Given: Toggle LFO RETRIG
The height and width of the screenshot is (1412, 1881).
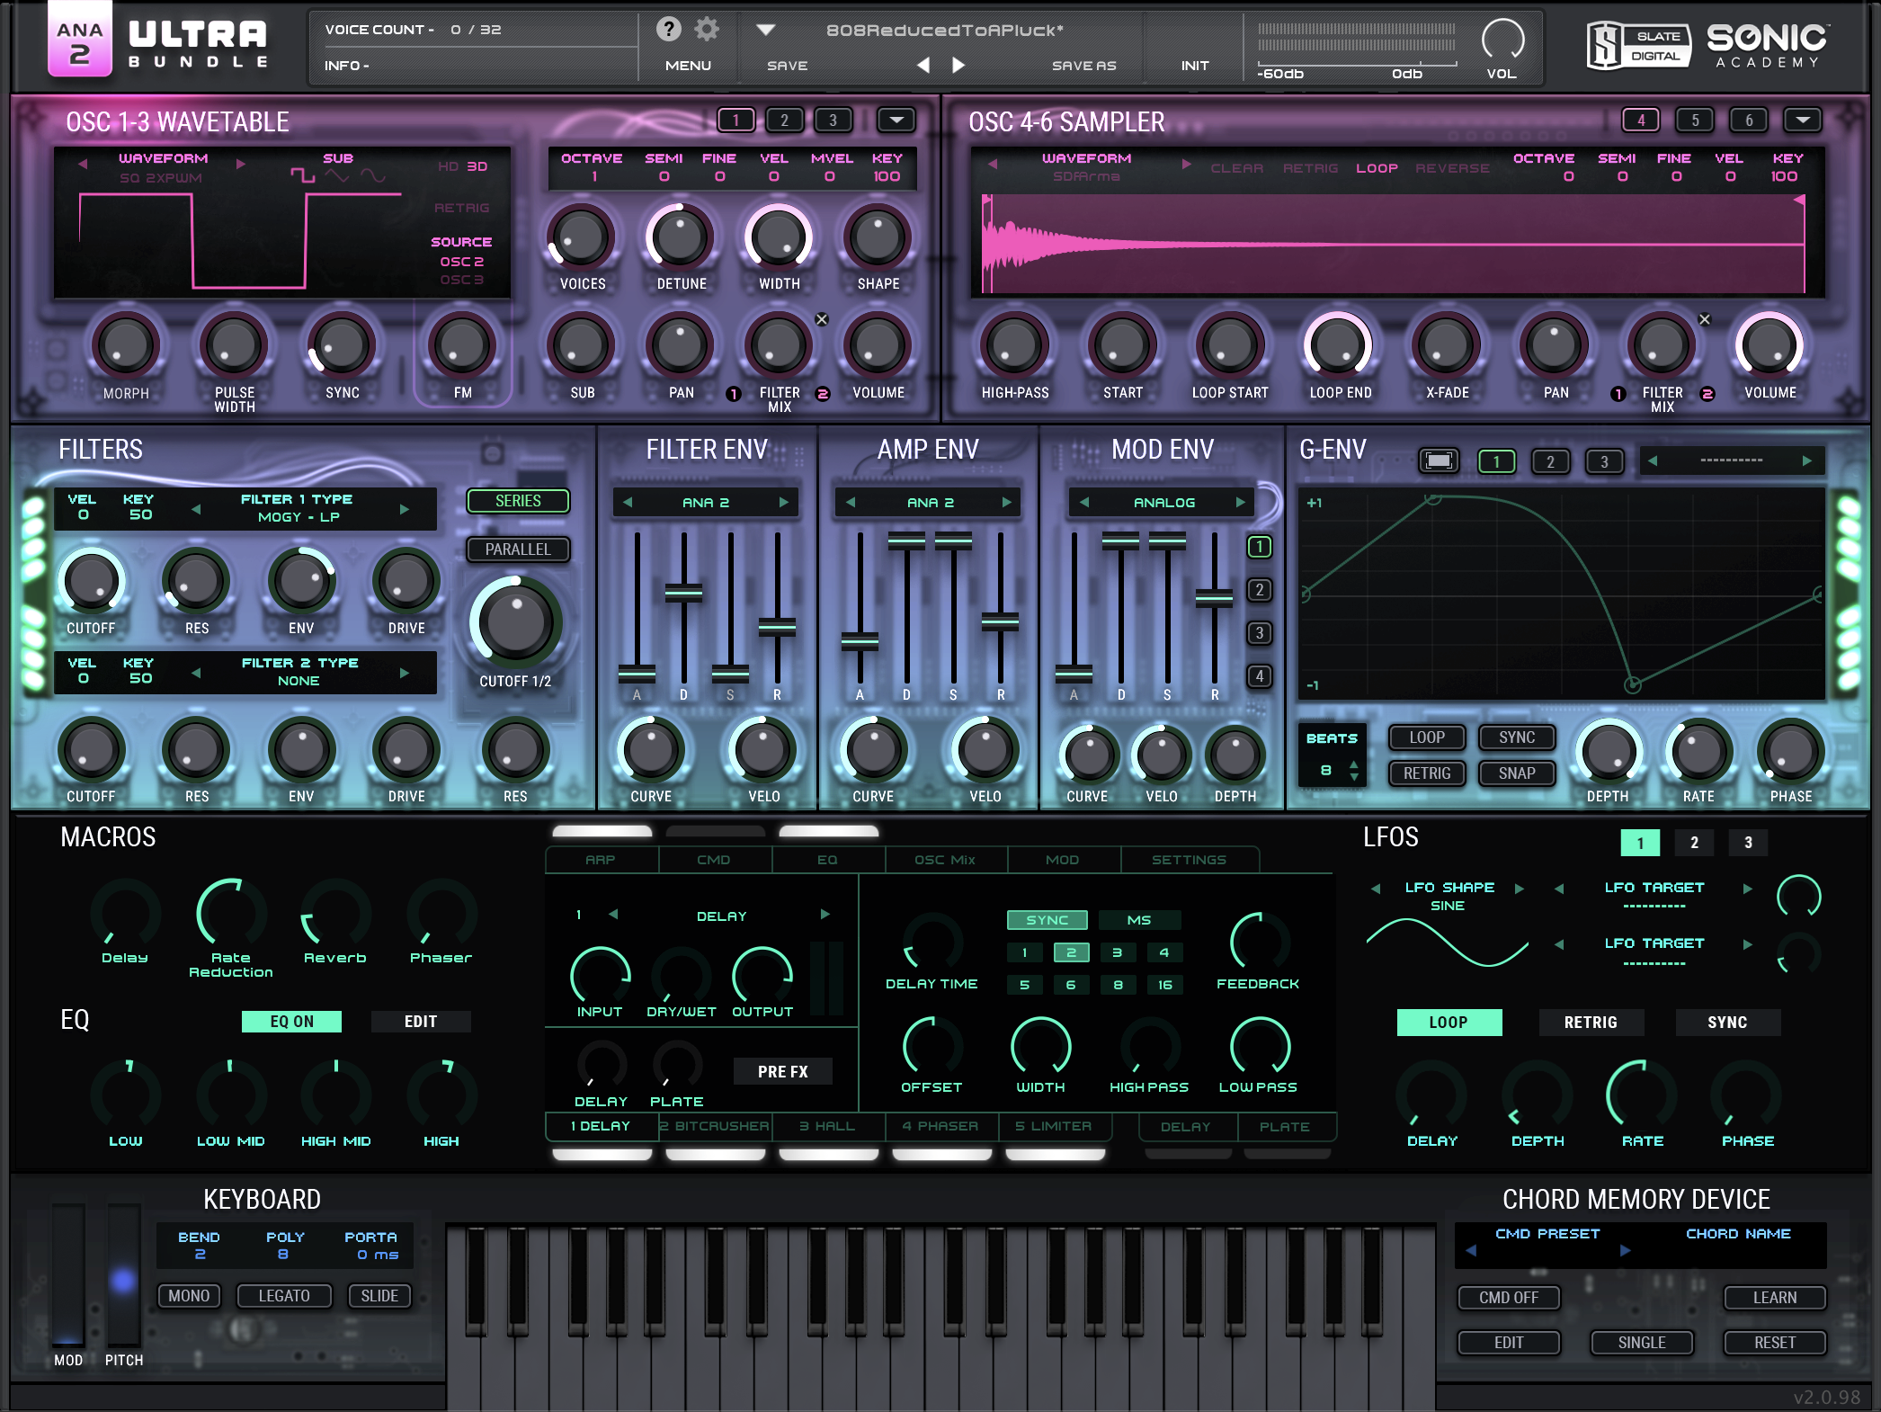Looking at the screenshot, I should [x=1591, y=1023].
